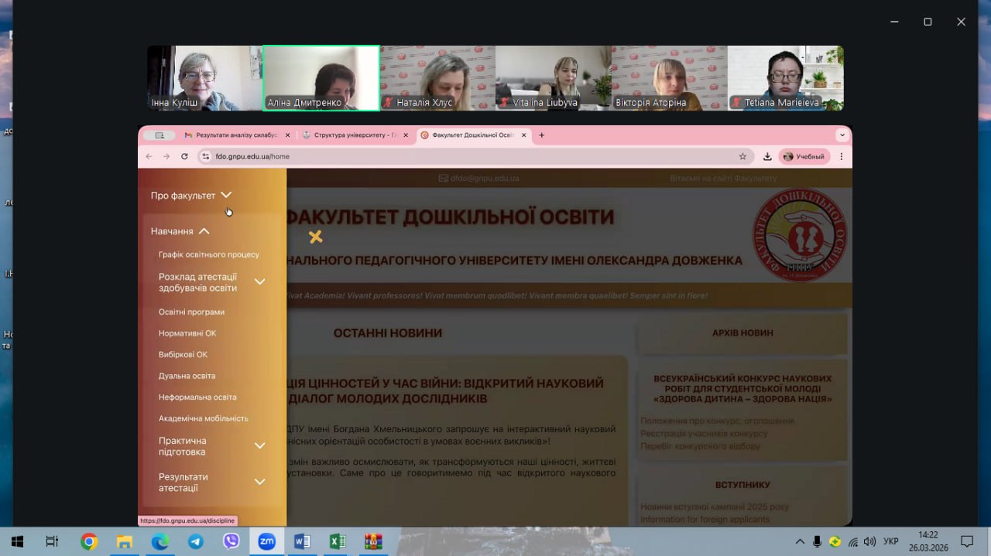Screen dimensions: 991x556
Task: Open the АРХІВ НОВИН link
Action: point(742,333)
